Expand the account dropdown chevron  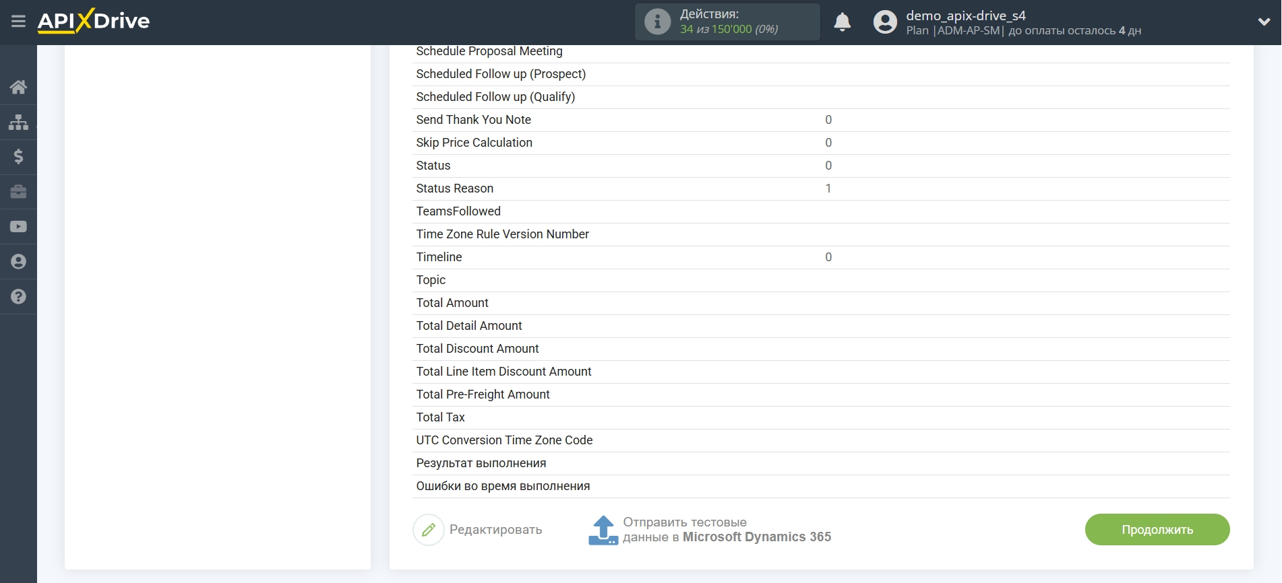(1264, 22)
